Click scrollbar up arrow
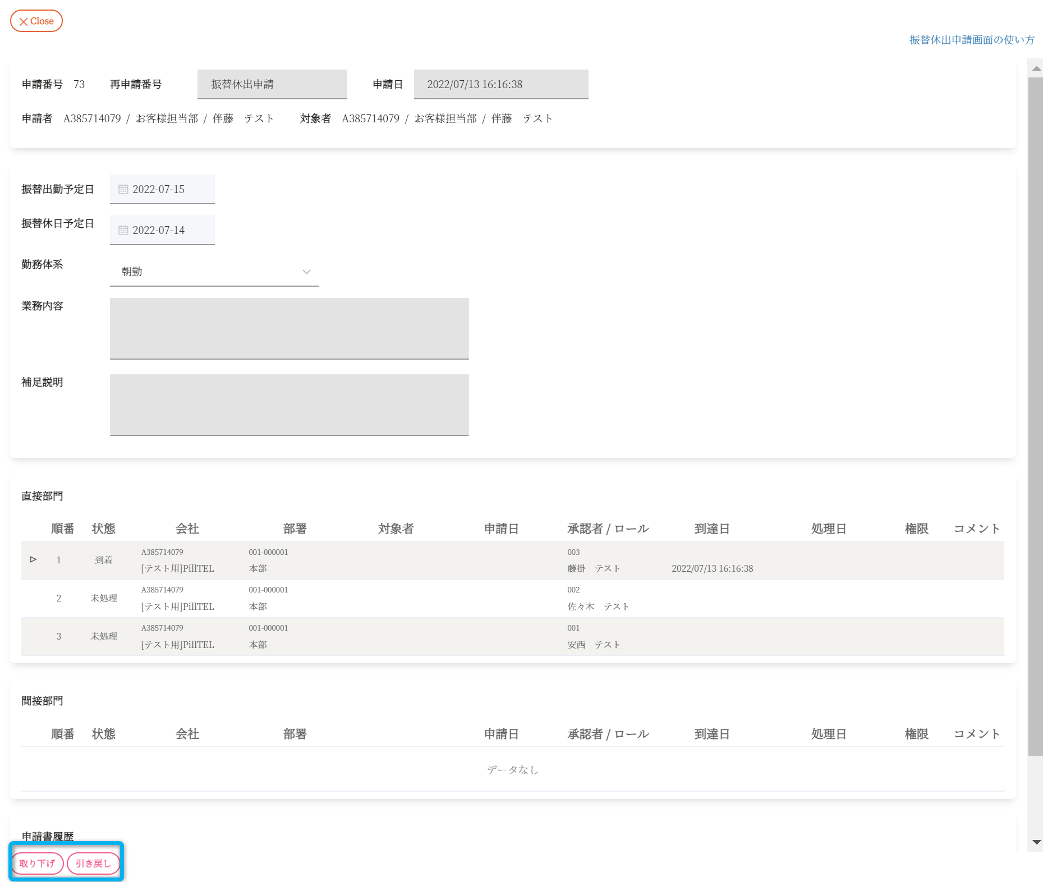 point(1036,68)
